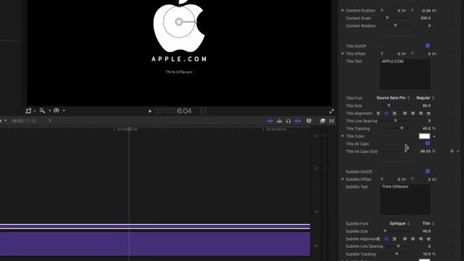Toggle audio skimming waveform icon
The image size is (464, 261).
point(279,121)
